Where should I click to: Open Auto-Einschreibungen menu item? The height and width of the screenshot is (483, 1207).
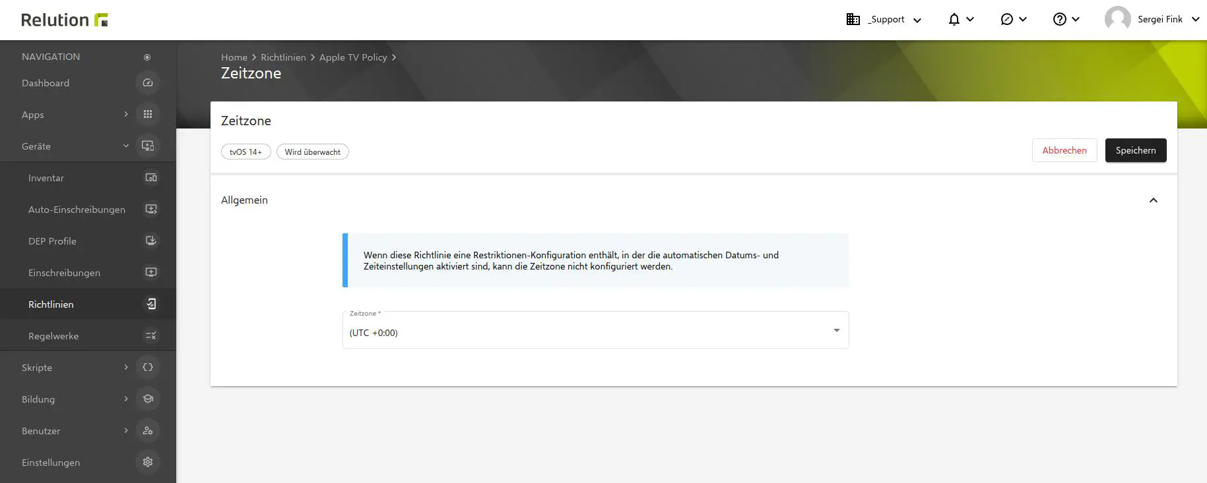77,210
